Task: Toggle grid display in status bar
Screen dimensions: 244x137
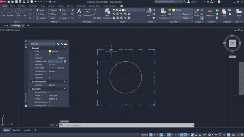Action: point(151,135)
